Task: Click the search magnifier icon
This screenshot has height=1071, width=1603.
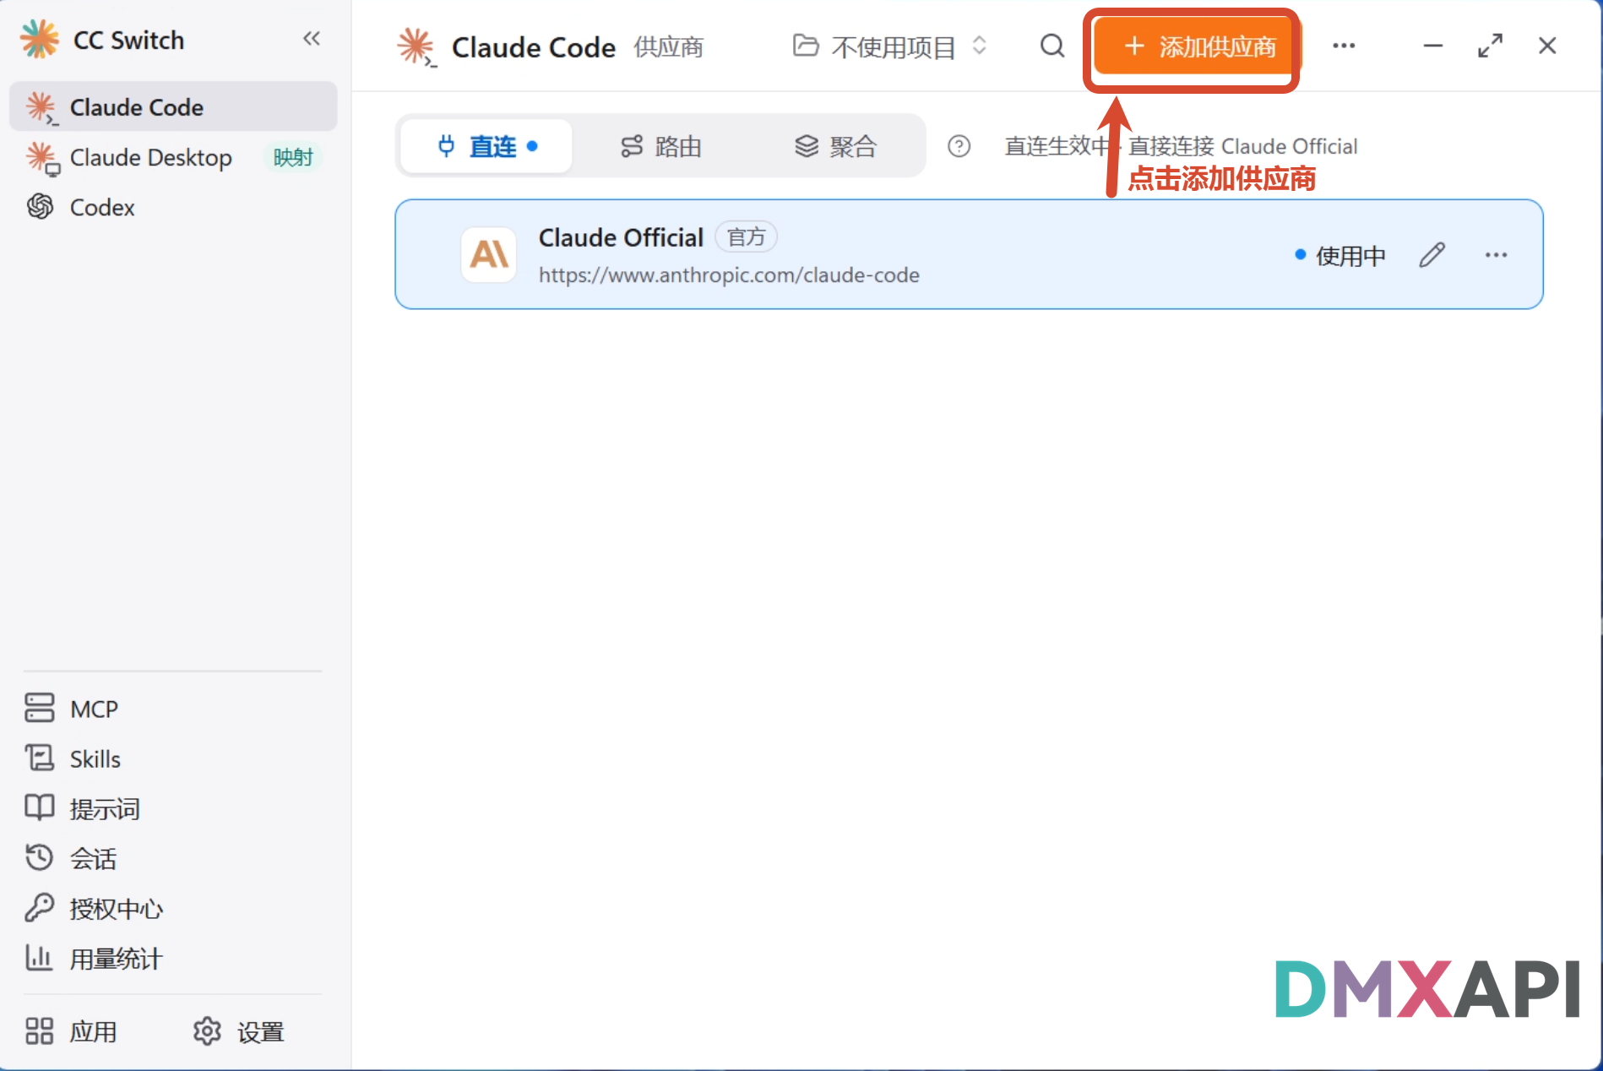Action: pos(1051,46)
